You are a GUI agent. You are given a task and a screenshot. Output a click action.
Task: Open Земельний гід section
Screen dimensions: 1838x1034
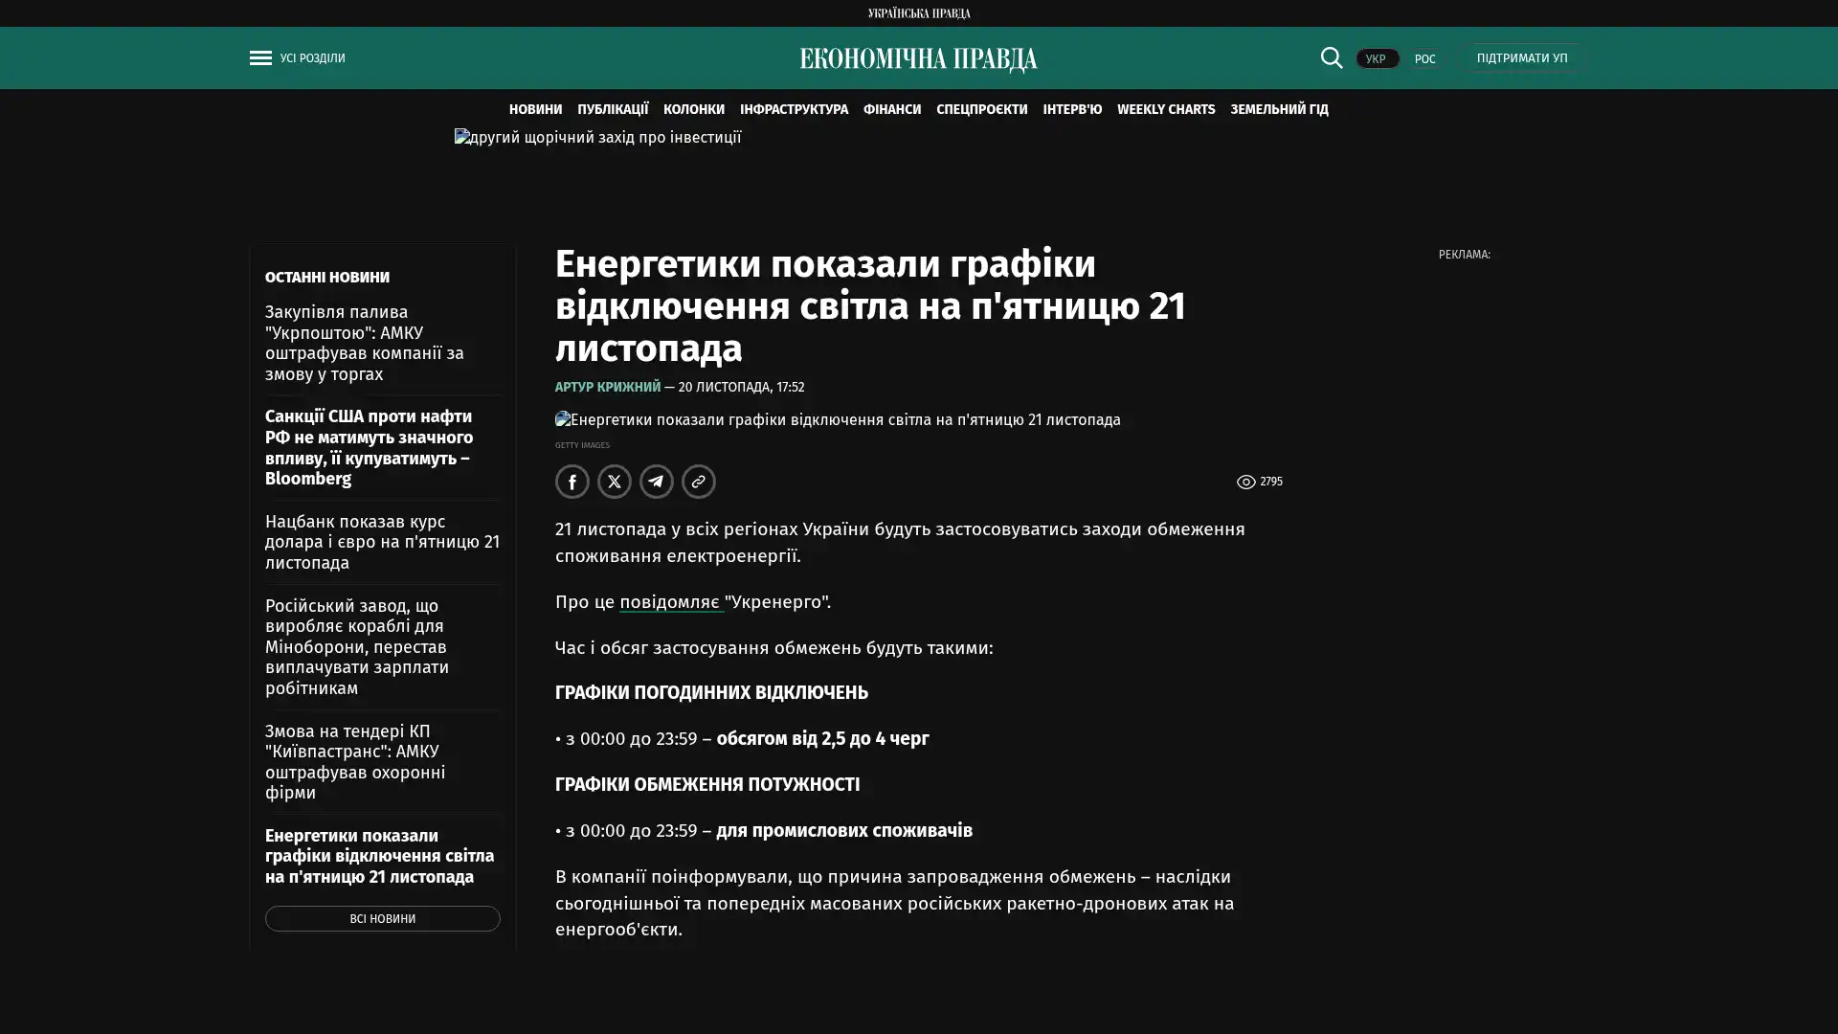click(x=1278, y=109)
